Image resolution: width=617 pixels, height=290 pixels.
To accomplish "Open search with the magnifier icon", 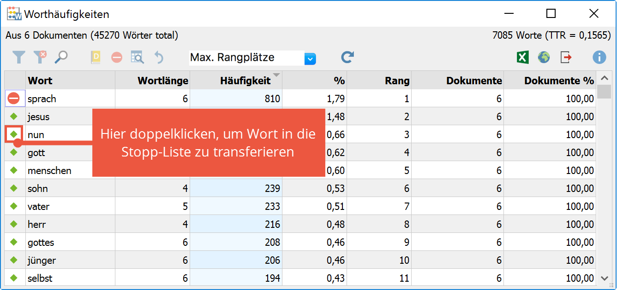I will coord(61,57).
